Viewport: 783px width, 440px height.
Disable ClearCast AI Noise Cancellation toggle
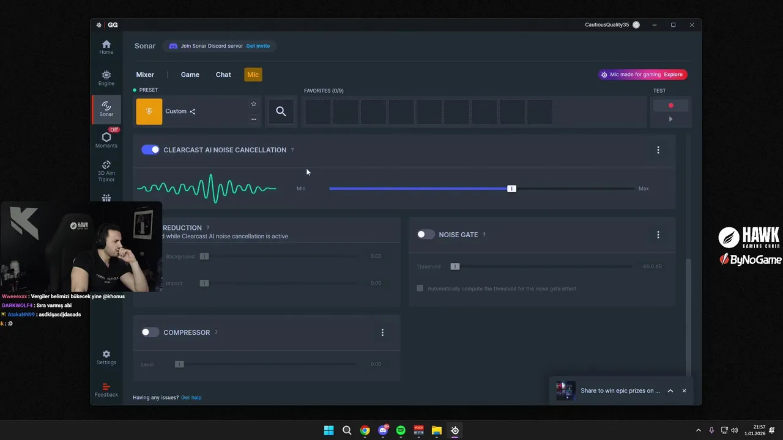click(x=150, y=150)
